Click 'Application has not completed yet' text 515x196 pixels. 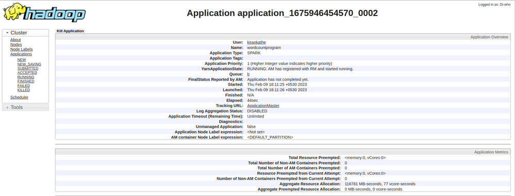pos(278,79)
